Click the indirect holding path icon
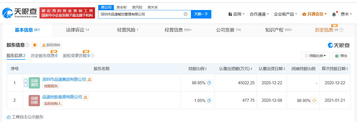This screenshot has width=357, height=122. pyautogui.click(x=314, y=100)
